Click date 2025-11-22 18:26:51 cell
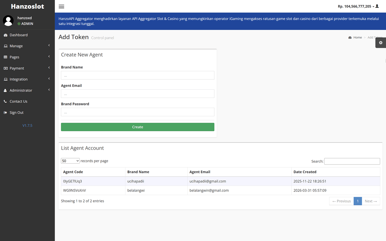Image resolution: width=386 pixels, height=241 pixels. (x=336, y=181)
